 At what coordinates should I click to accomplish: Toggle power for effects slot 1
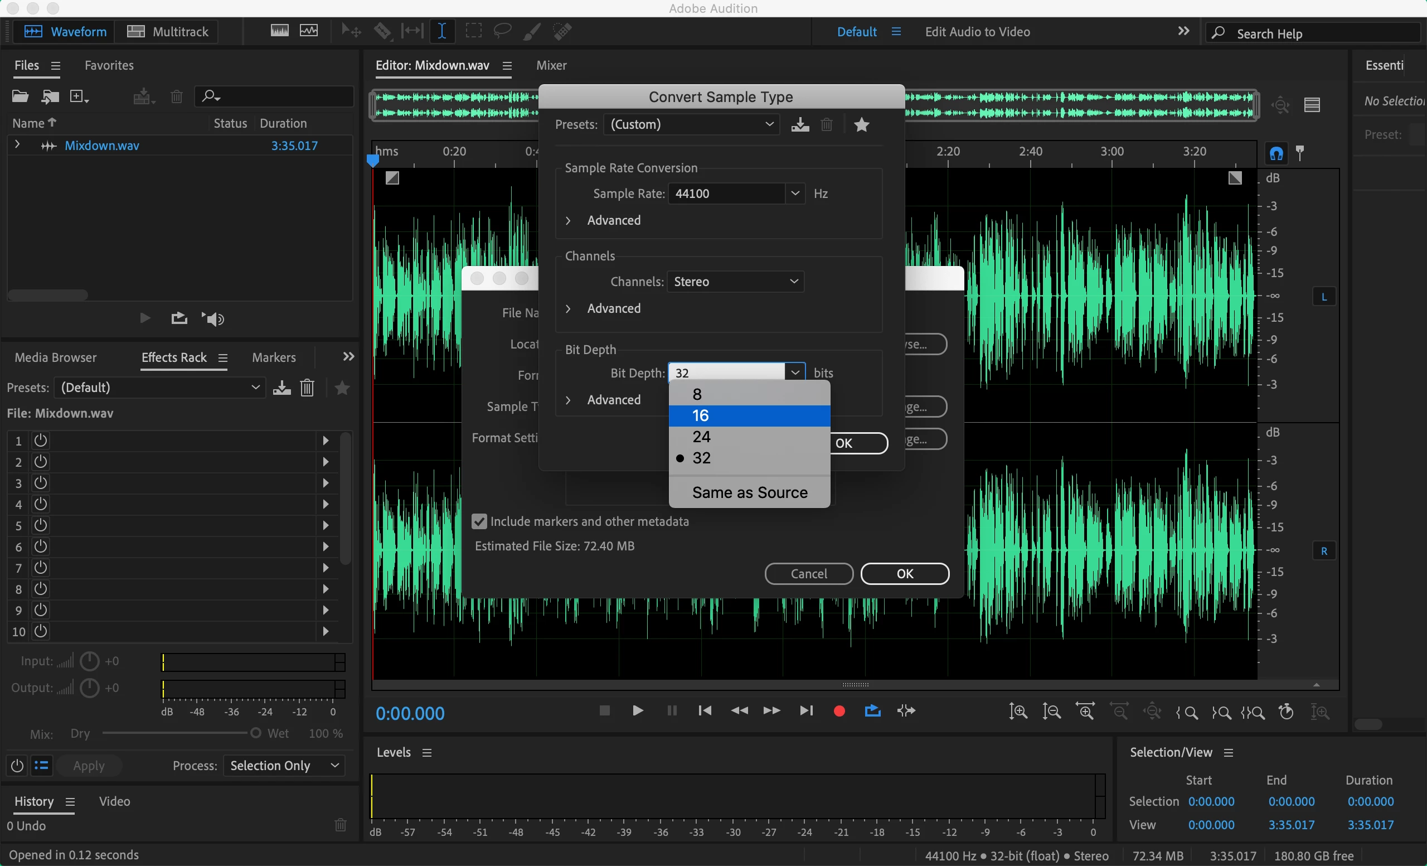click(41, 440)
